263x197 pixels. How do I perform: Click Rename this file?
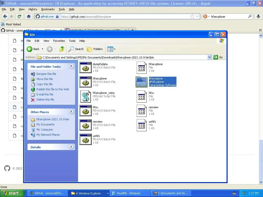tap(46, 74)
